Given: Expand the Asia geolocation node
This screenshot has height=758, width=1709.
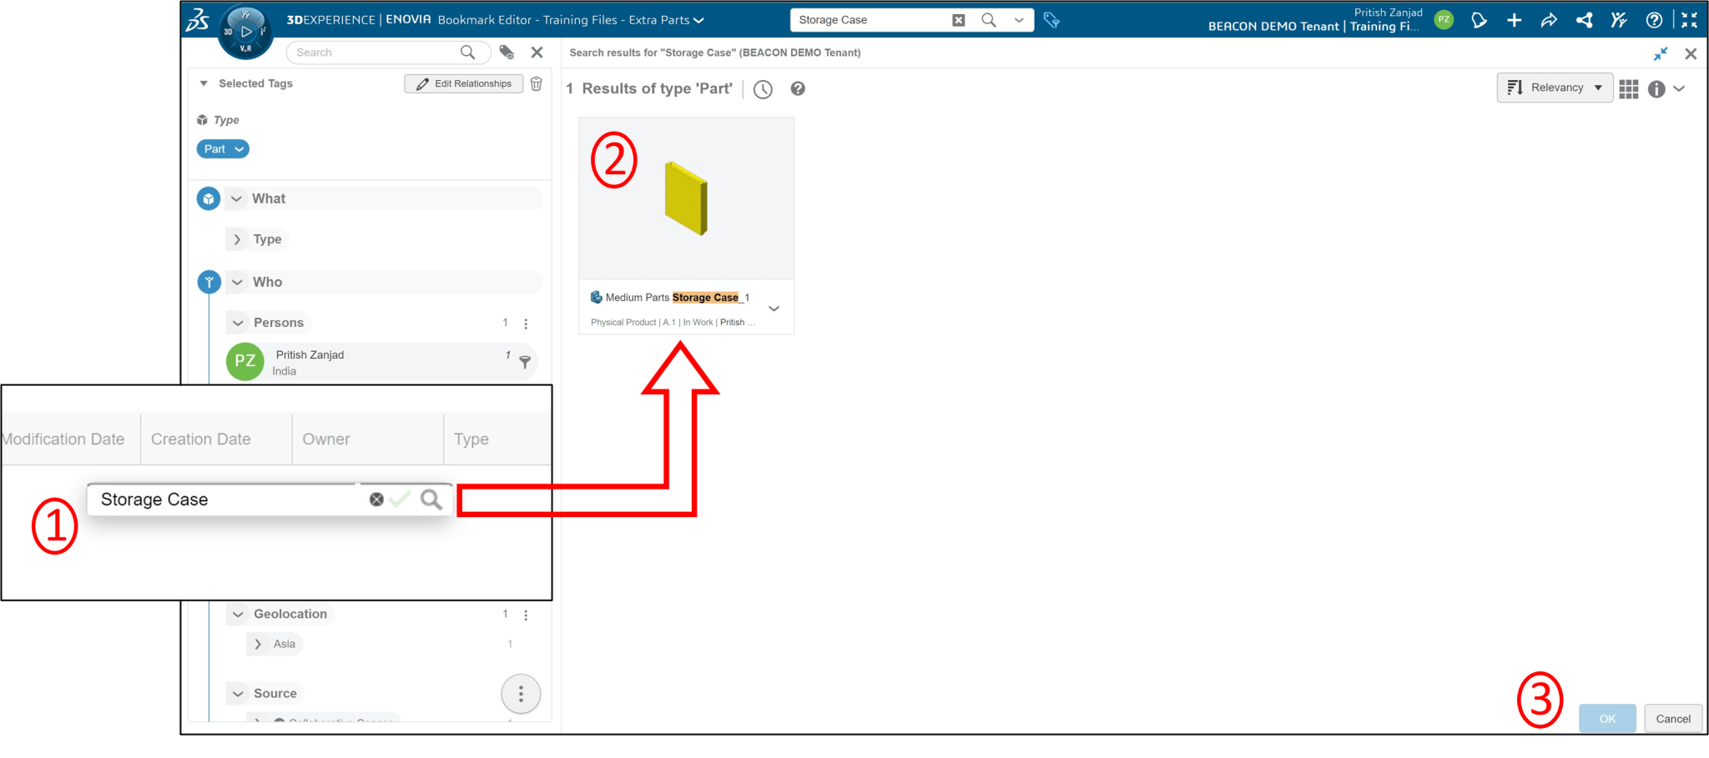Looking at the screenshot, I should [x=258, y=644].
